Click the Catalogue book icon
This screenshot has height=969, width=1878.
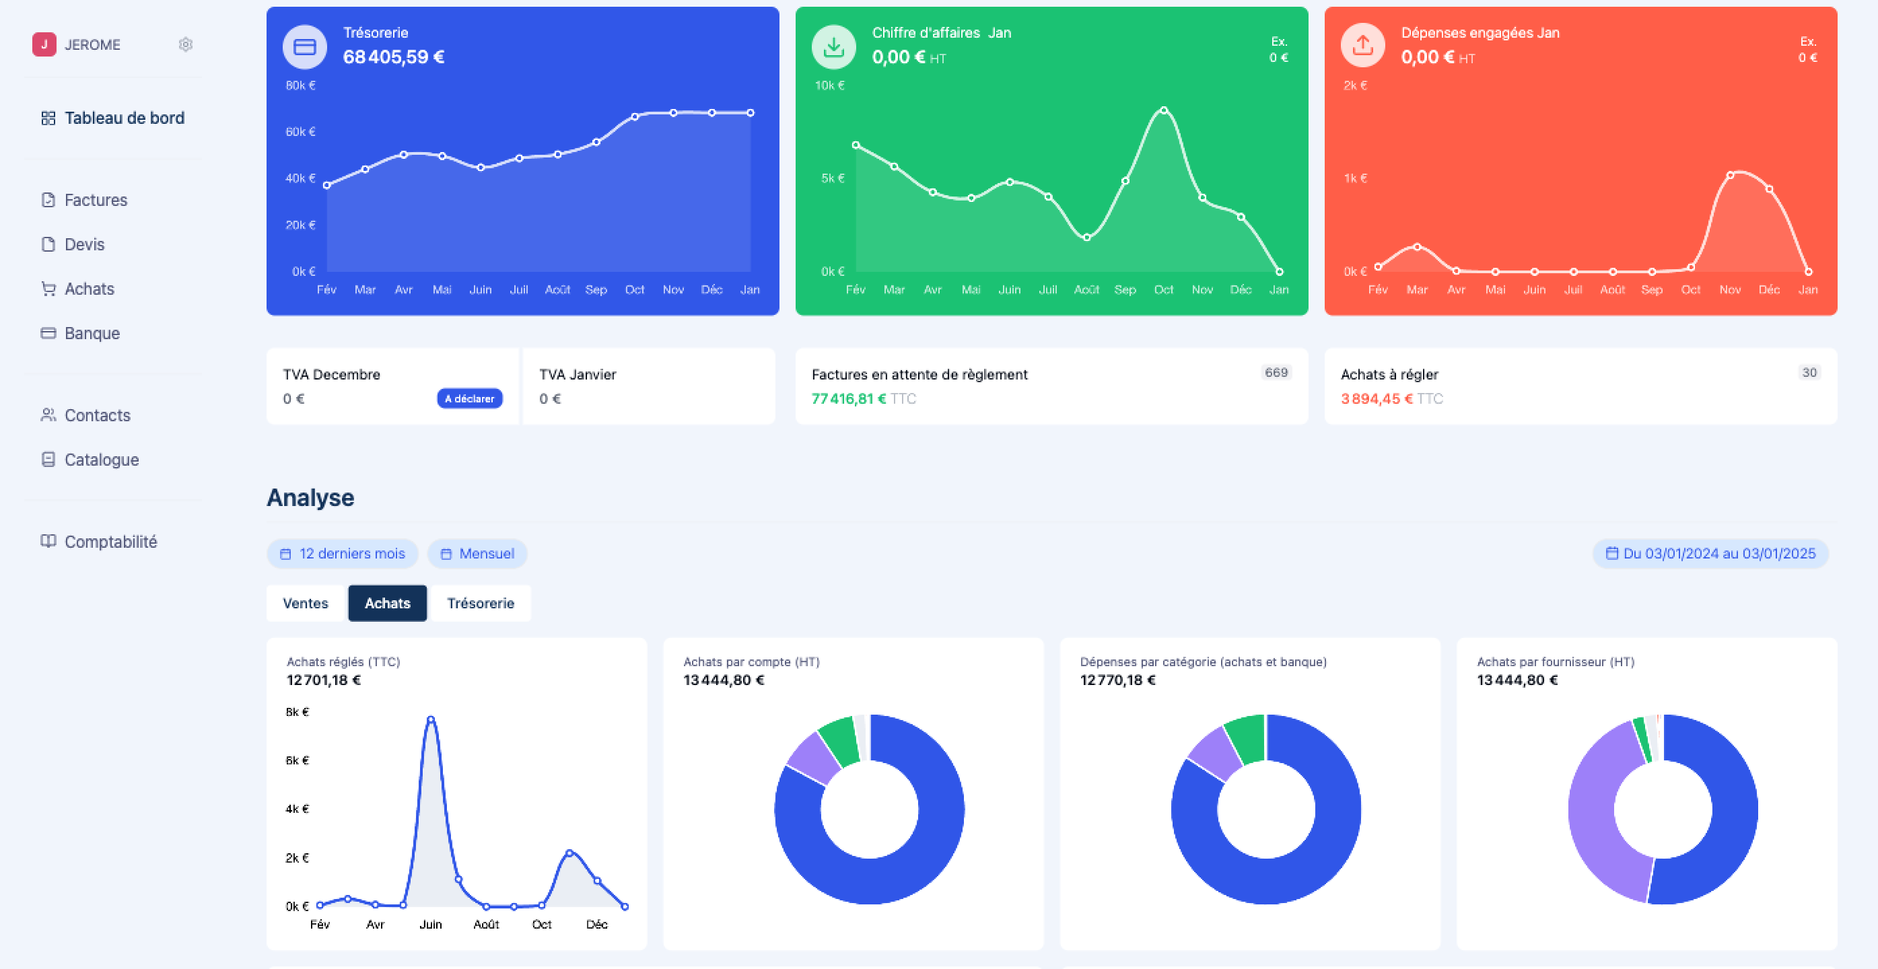[x=48, y=459]
